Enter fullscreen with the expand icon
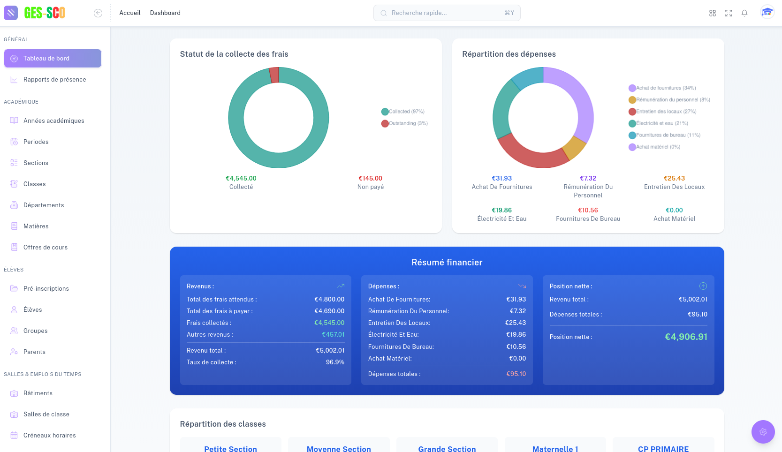 coord(728,13)
